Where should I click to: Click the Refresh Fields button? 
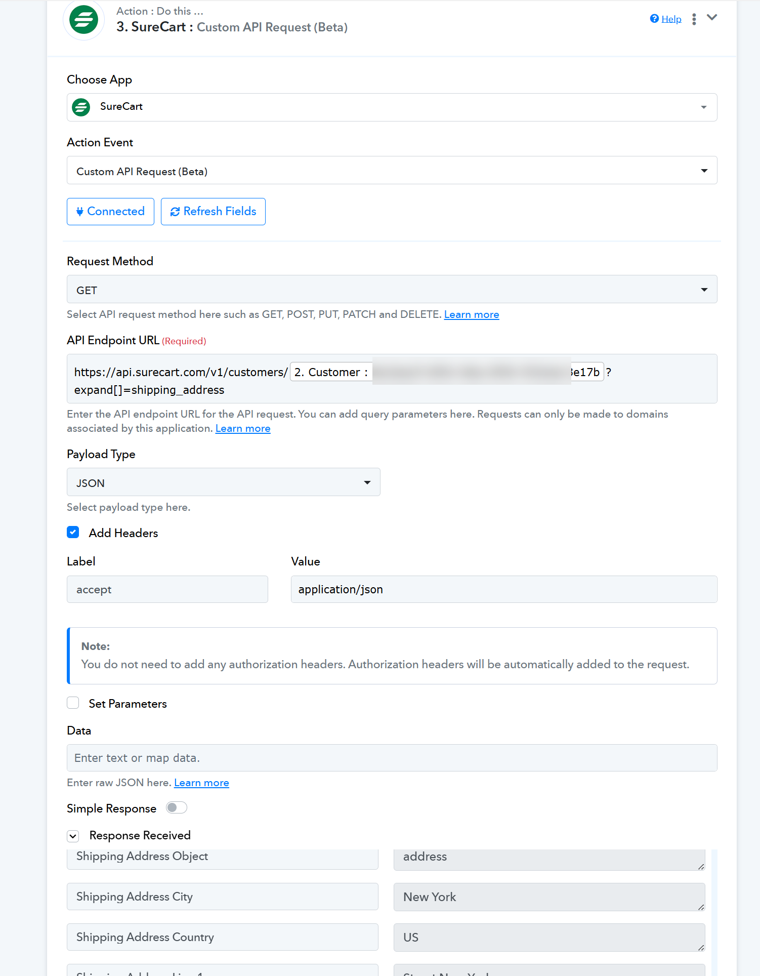click(x=213, y=212)
